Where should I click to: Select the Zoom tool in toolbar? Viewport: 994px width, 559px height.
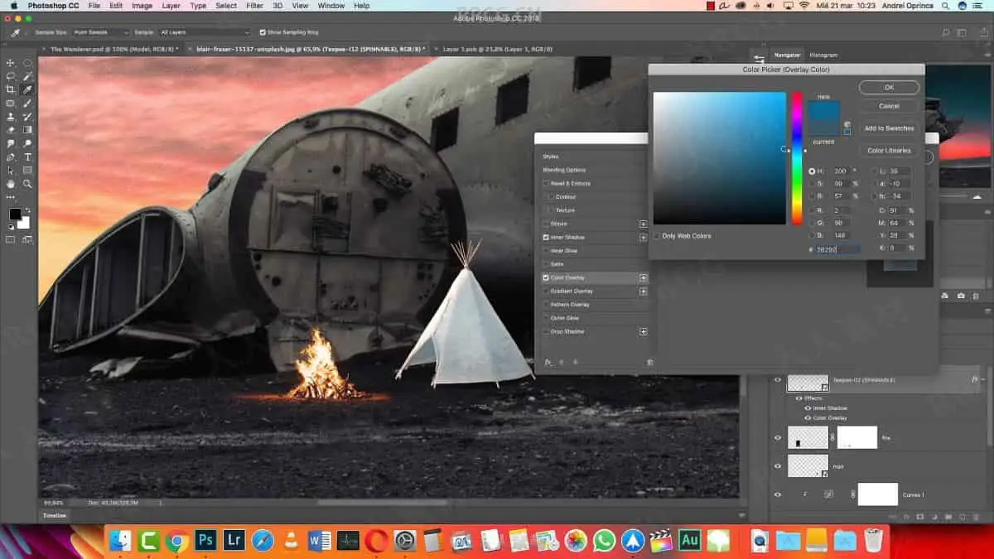(x=27, y=184)
